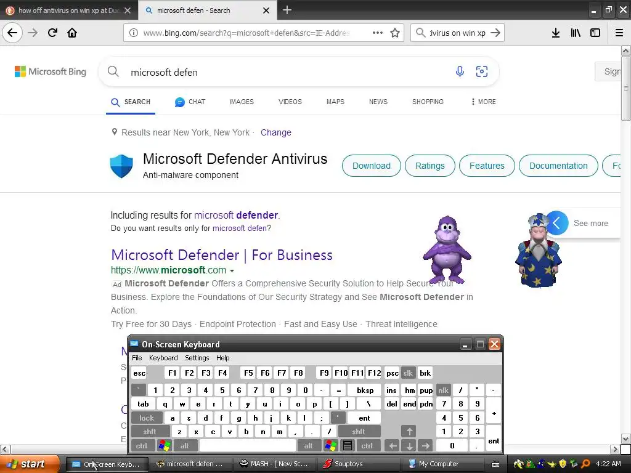This screenshot has height=473, width=631.
Task: Click Change location link
Action: (x=275, y=132)
